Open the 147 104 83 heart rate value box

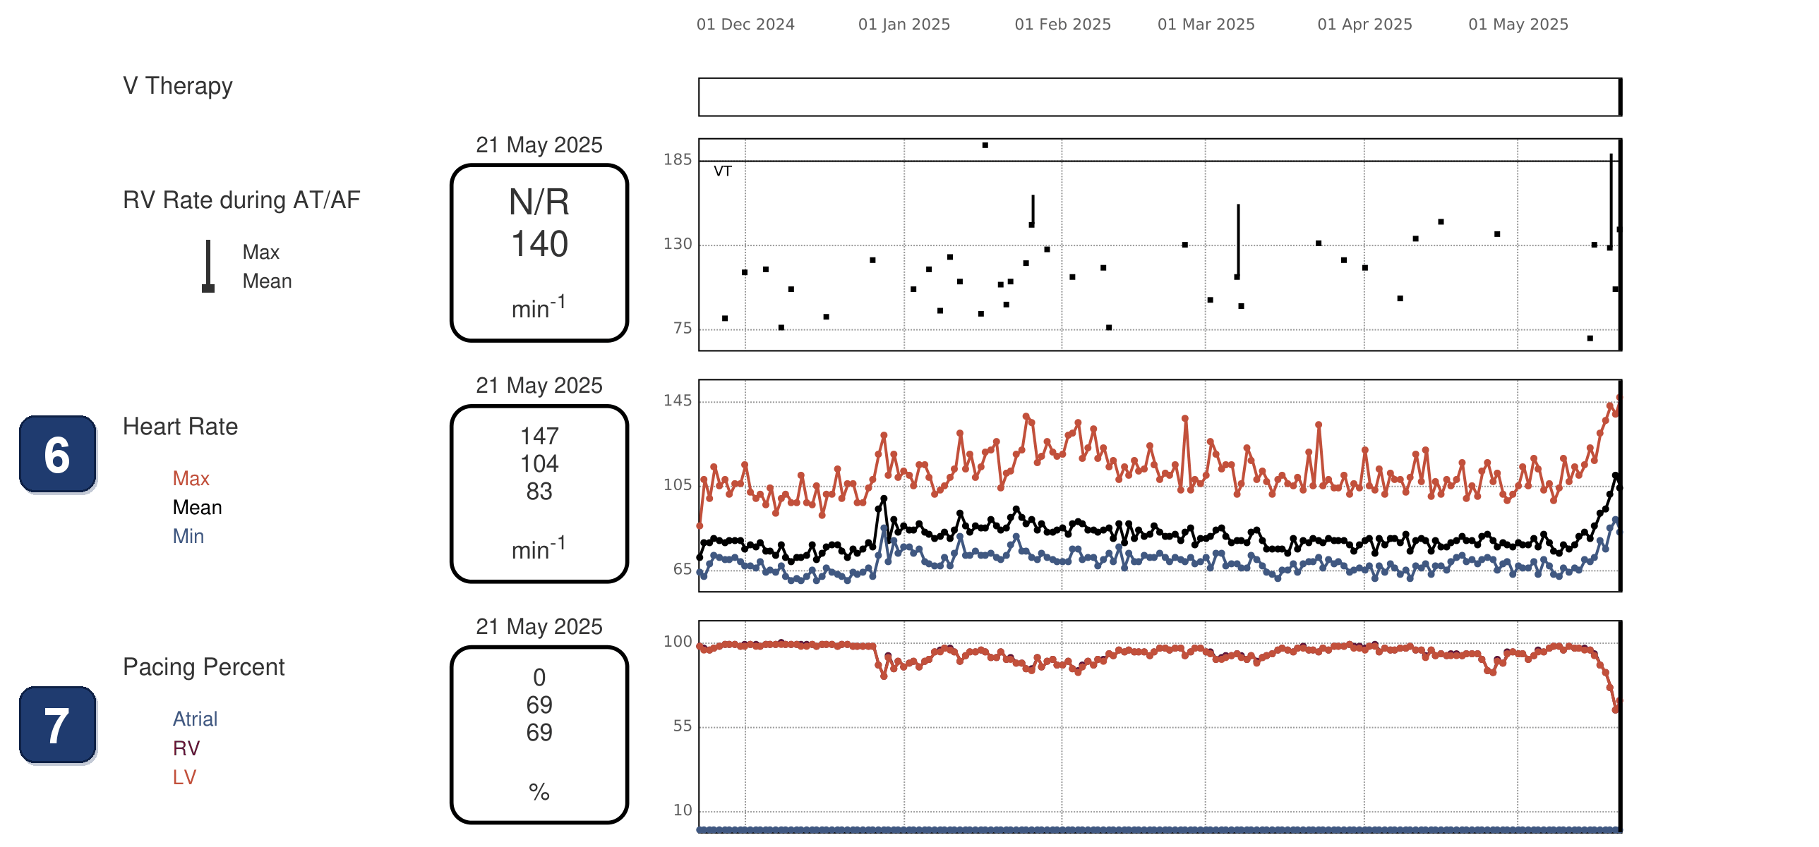coord(539,494)
